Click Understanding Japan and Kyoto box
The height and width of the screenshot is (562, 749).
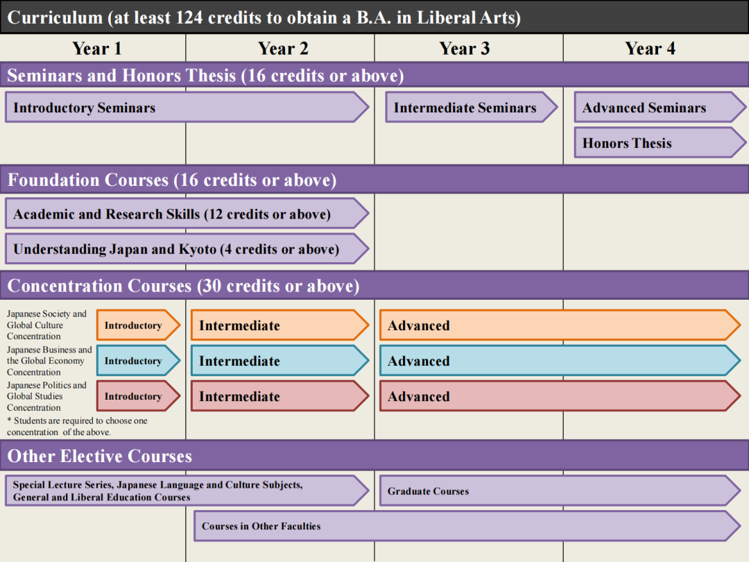[186, 249]
